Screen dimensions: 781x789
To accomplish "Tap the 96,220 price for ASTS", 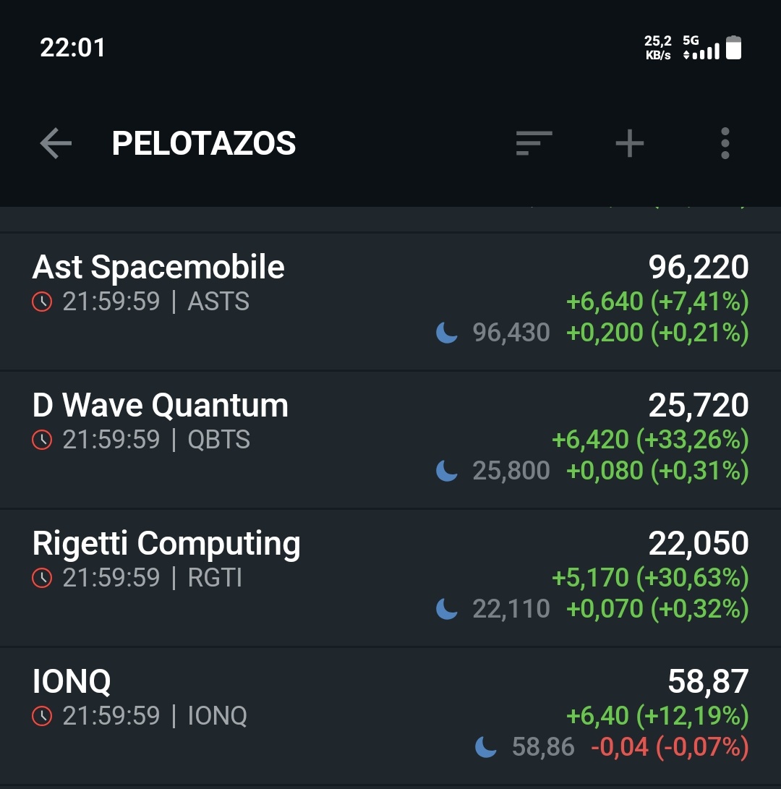I will [699, 267].
